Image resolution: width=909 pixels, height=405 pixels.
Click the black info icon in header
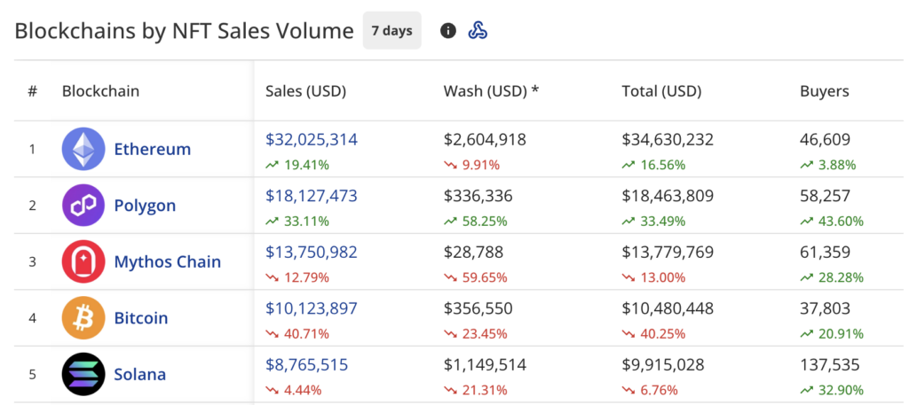[448, 31]
